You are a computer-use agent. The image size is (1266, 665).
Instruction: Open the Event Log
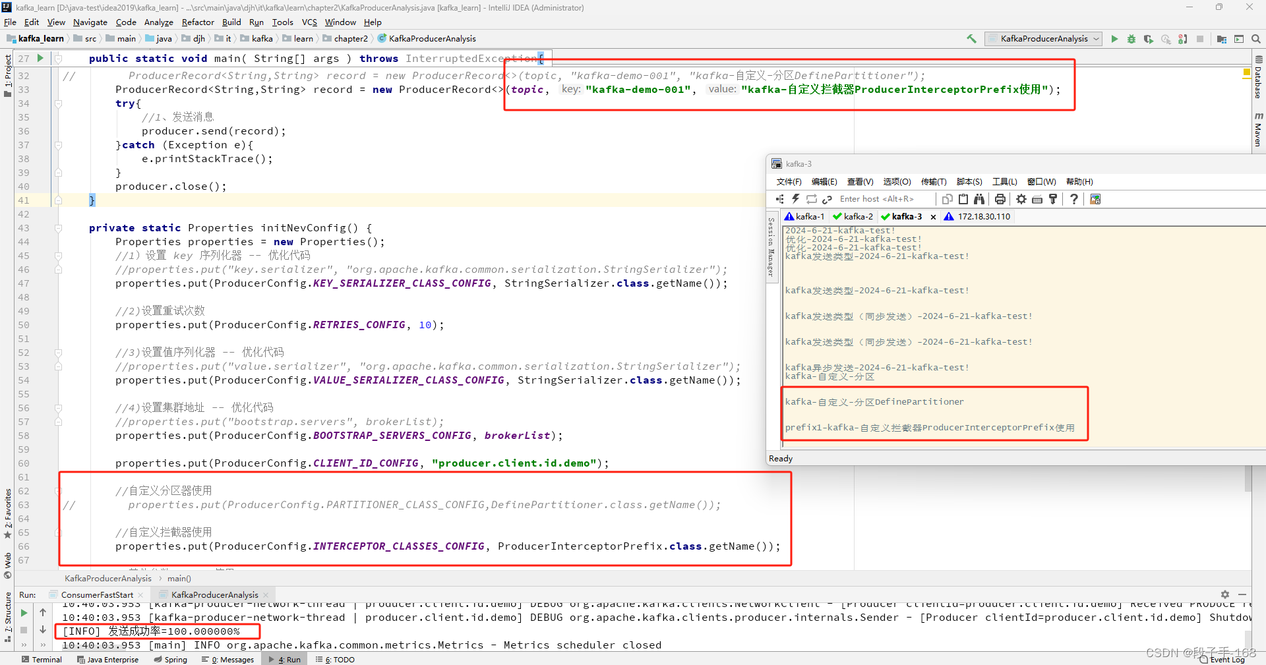(x=1222, y=660)
